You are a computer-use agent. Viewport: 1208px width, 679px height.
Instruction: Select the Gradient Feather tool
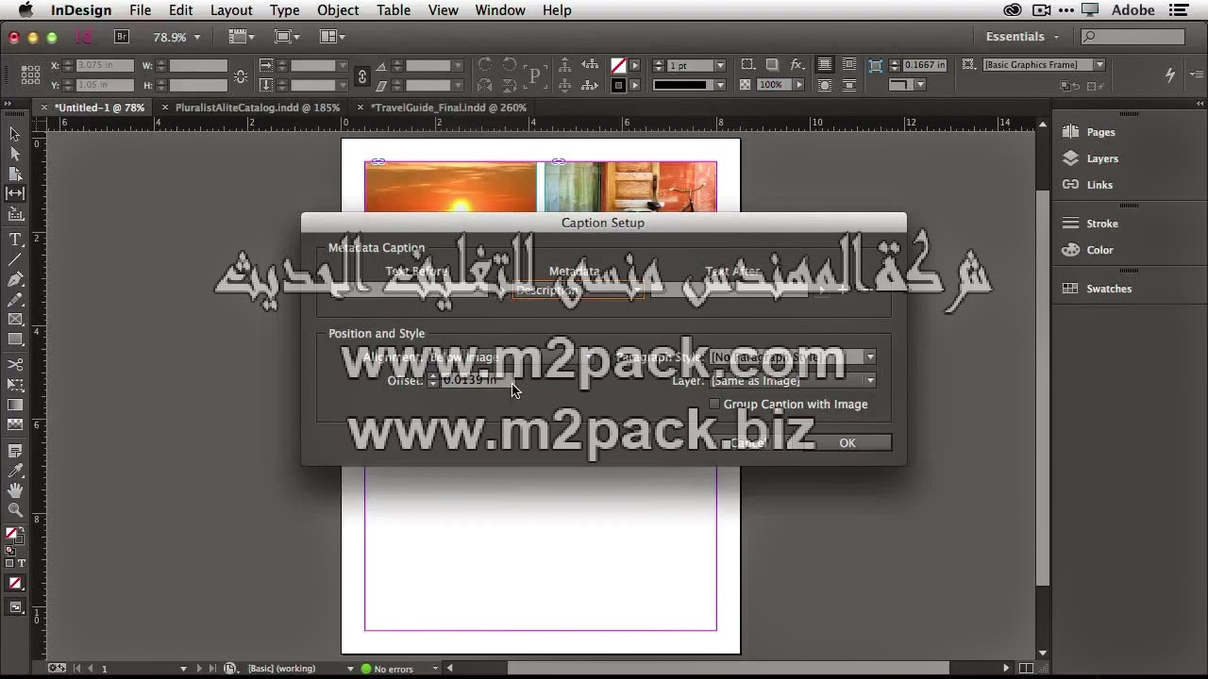click(15, 424)
